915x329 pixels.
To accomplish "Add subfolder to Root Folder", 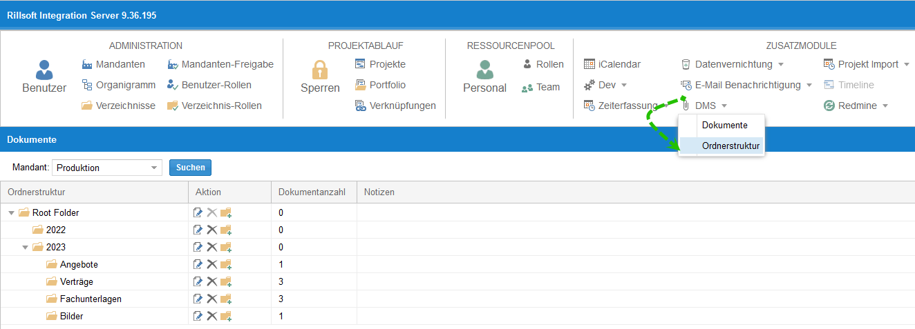I will coord(226,212).
